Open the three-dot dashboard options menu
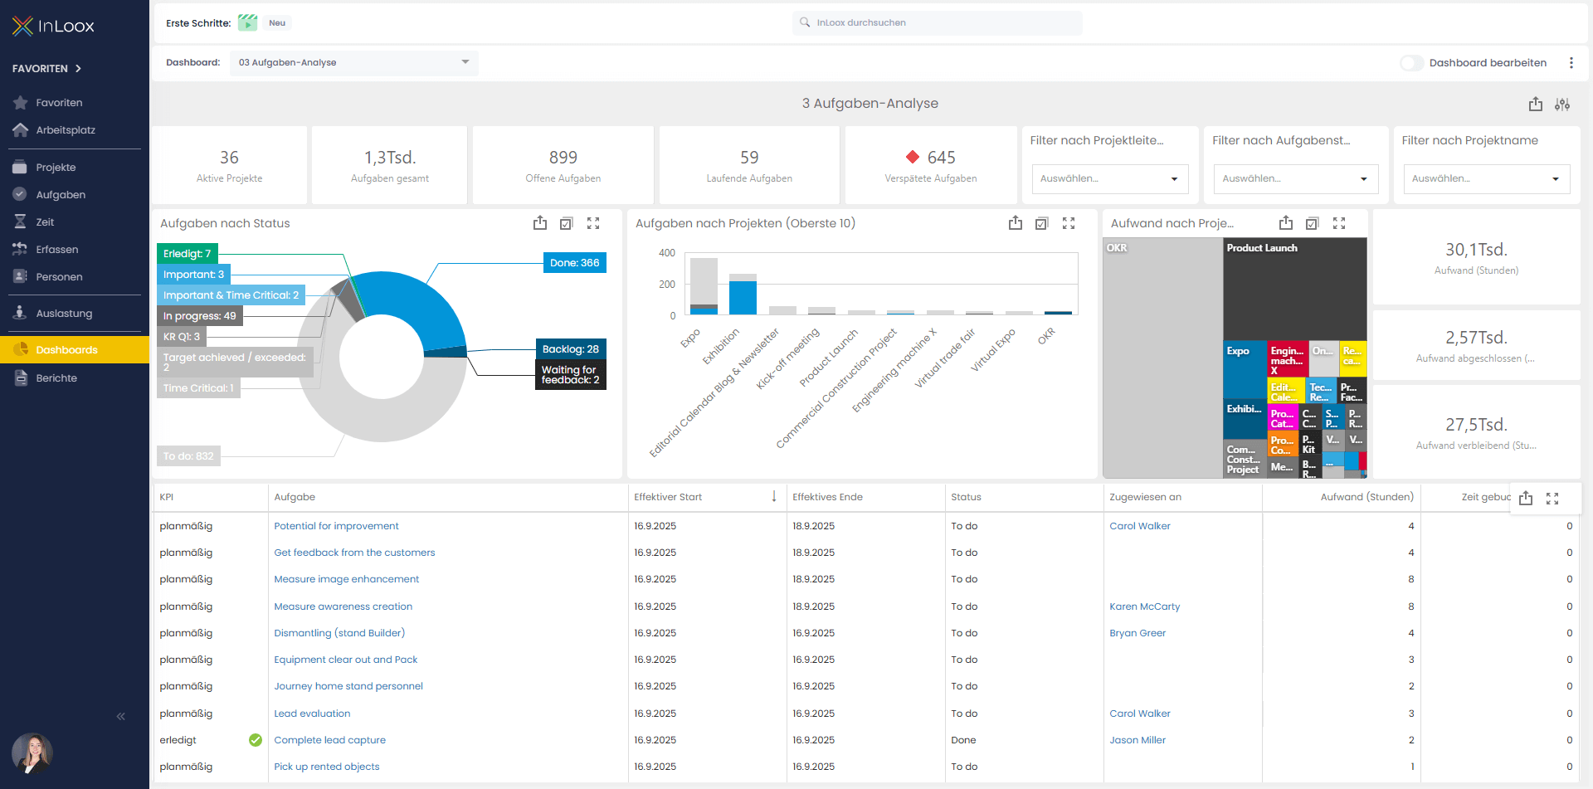 coord(1571,62)
